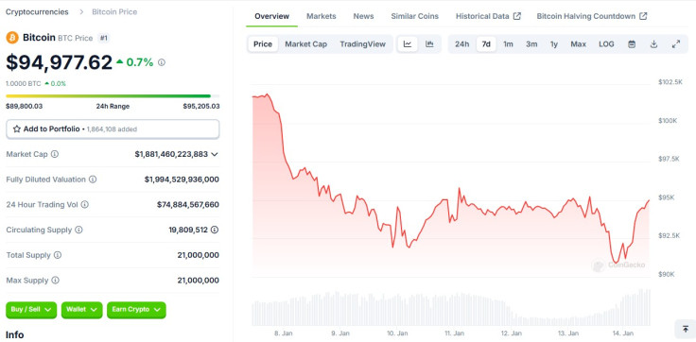Click the 24h high $95,205.03
This screenshot has width=696, height=342.
pos(201,106)
